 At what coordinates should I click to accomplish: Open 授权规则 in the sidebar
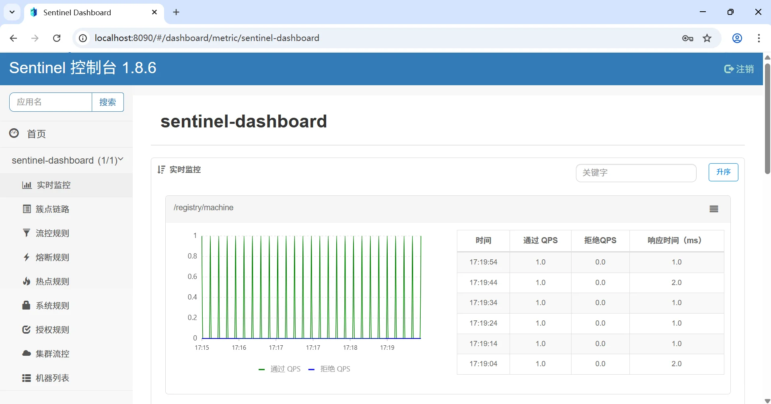coord(66,330)
